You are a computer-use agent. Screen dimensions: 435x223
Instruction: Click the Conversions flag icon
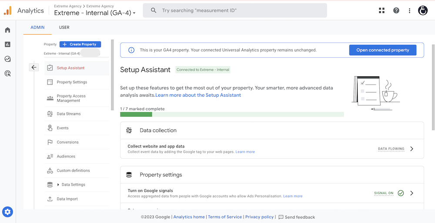(x=50, y=142)
